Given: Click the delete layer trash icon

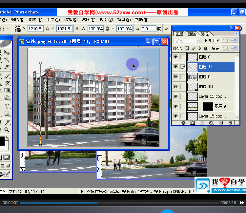Looking at the screenshot, I should pyautogui.click(x=230, y=123).
